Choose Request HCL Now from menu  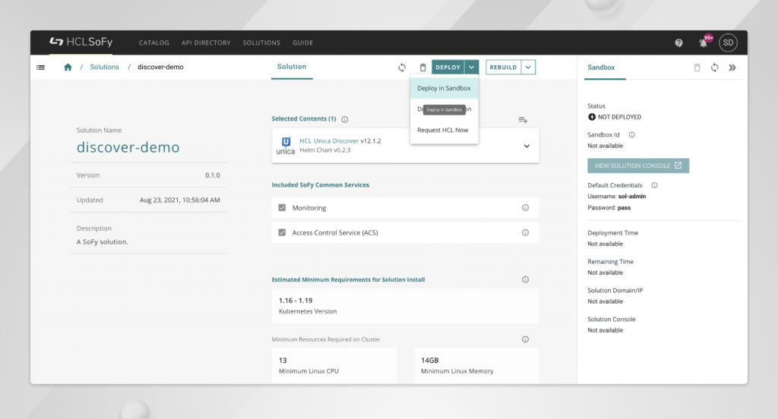pyautogui.click(x=443, y=130)
